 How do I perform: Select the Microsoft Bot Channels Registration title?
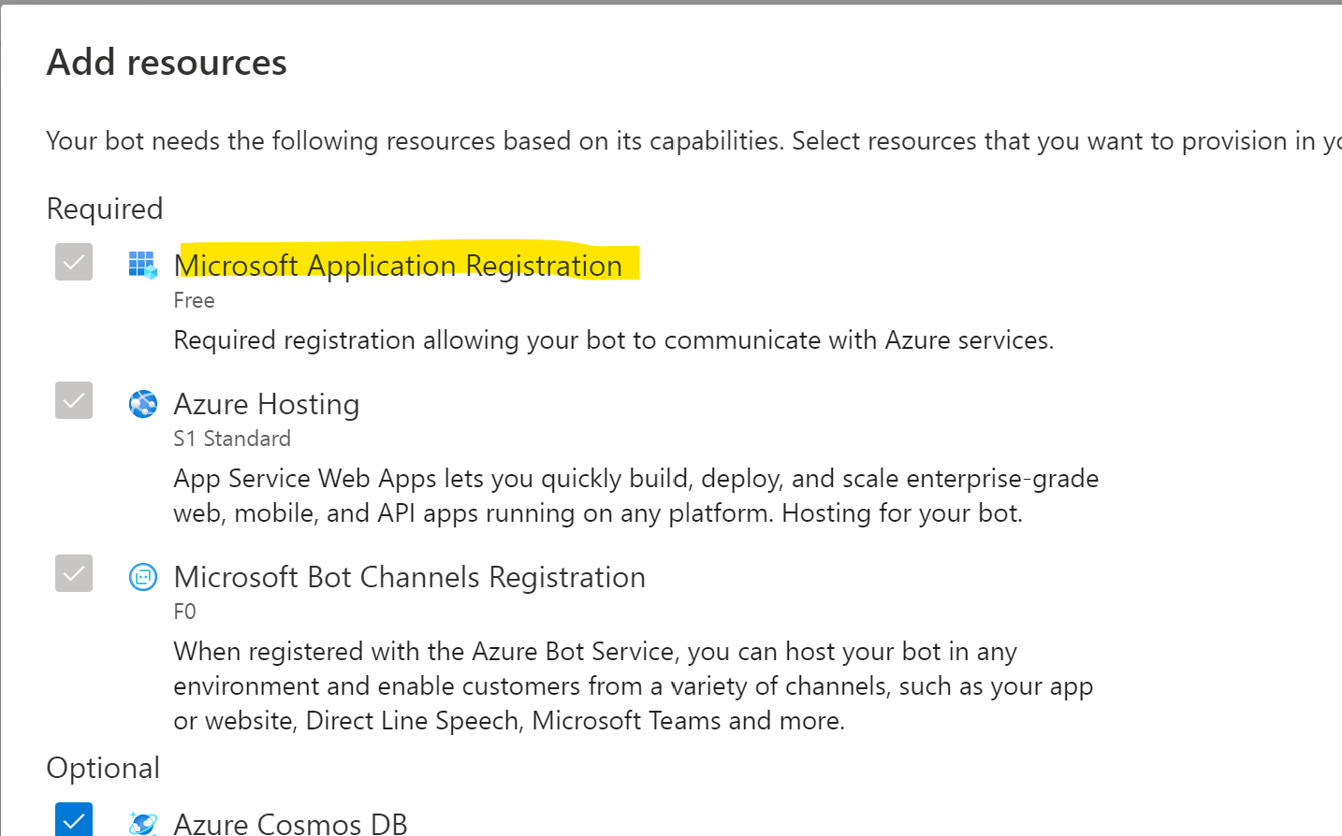coord(409,576)
